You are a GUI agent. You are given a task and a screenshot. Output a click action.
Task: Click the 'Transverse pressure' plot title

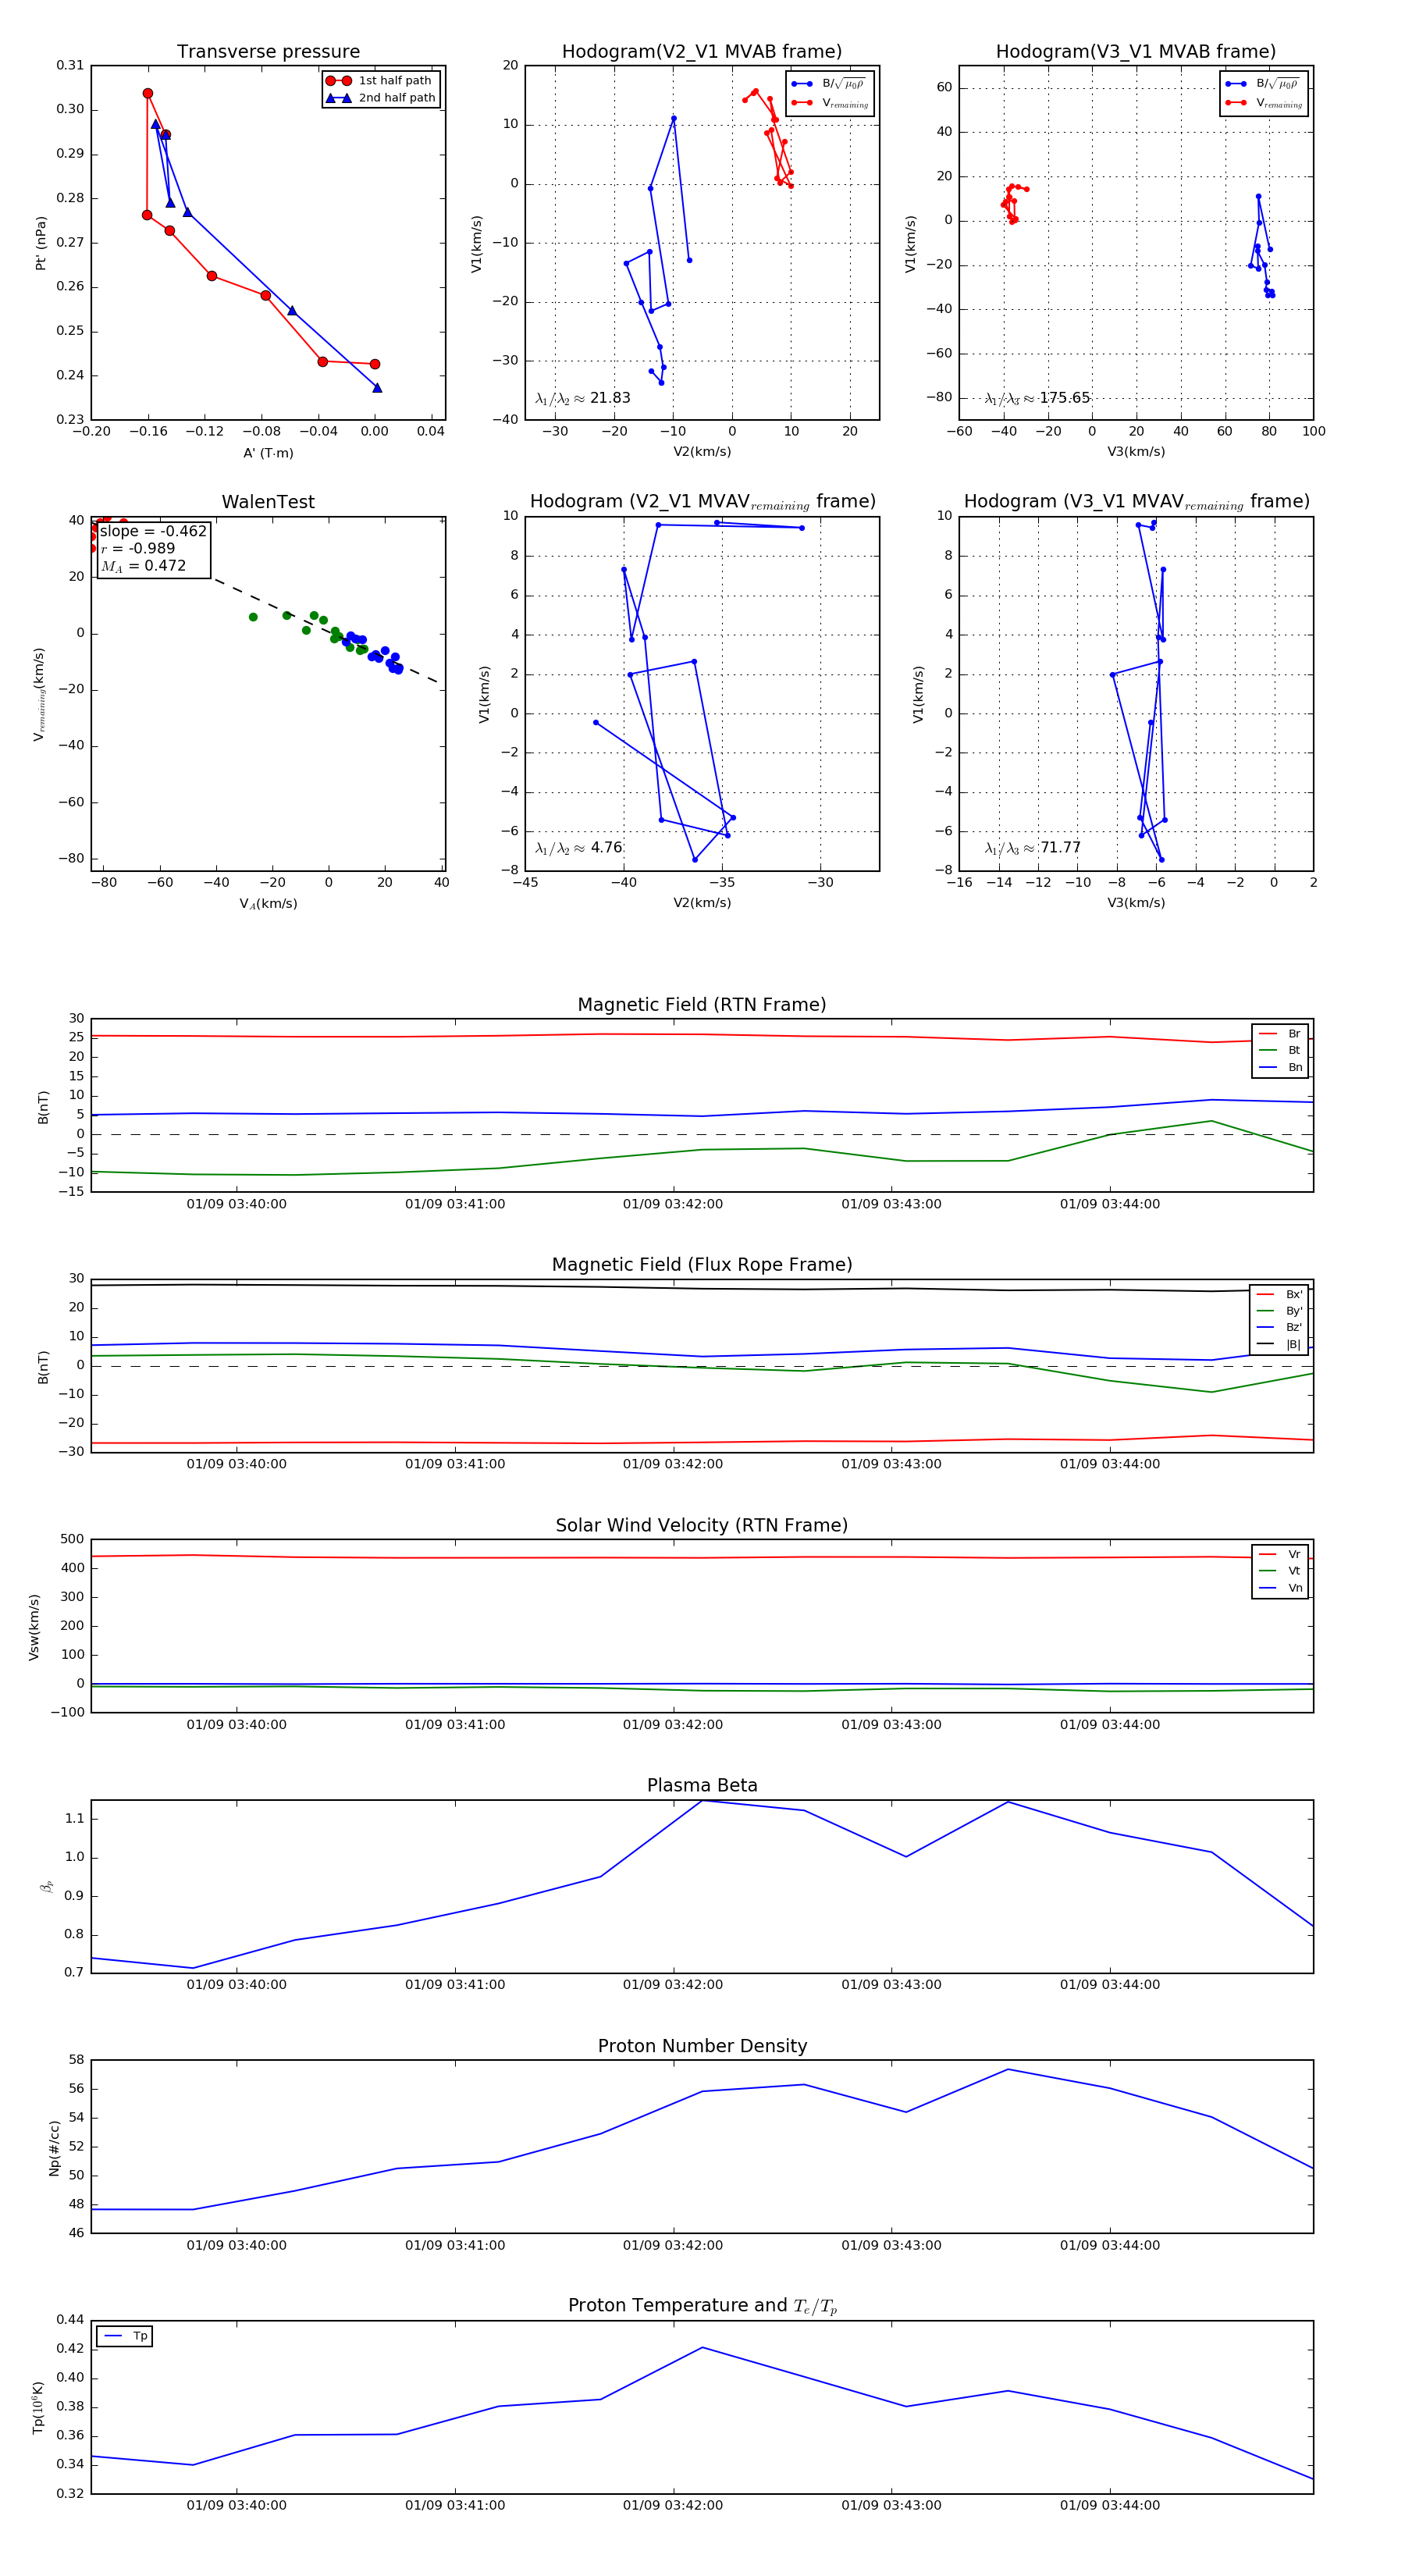pos(268,52)
